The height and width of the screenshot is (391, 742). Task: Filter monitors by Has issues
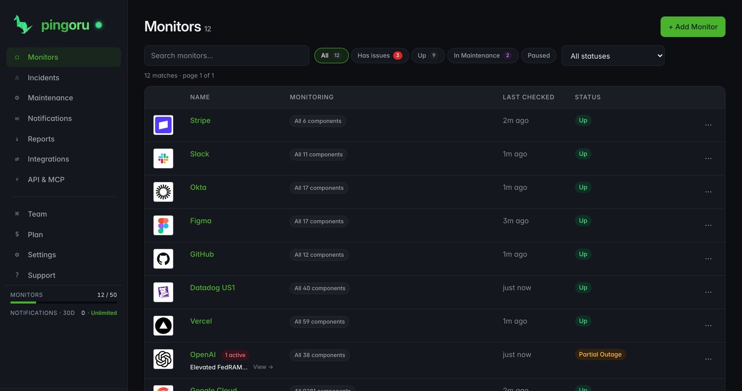pos(380,56)
